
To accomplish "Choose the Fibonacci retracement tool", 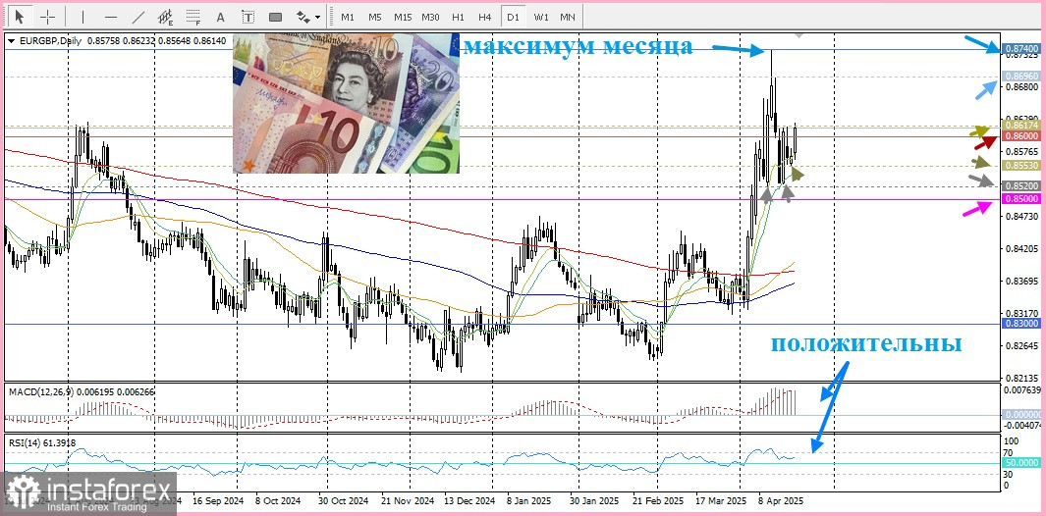I will pyautogui.click(x=193, y=17).
